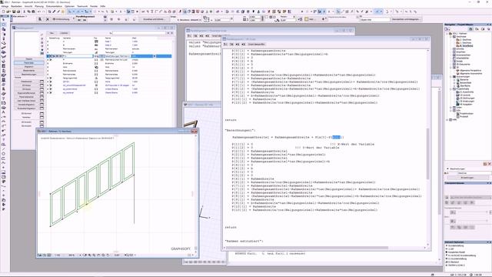This screenshot has width=492, height=277.
Task: Open the Bearbeiten menu
Action: pos(16,6)
